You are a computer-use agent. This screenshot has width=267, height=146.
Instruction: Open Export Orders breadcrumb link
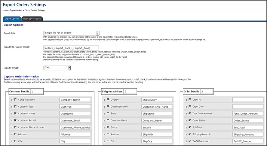click(16, 10)
